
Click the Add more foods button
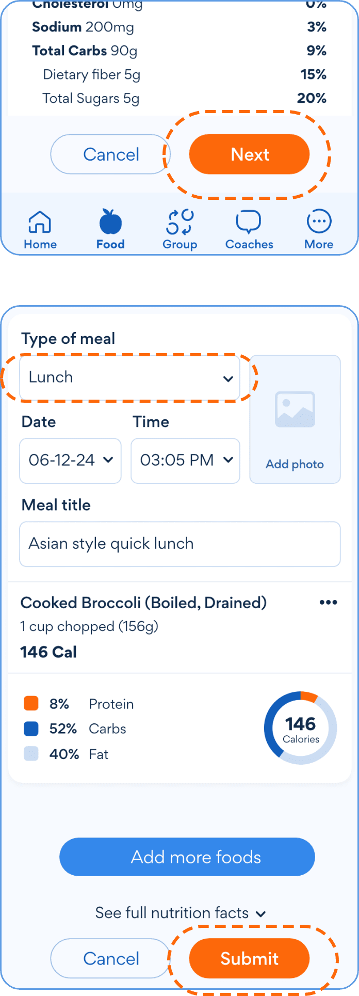point(187,857)
